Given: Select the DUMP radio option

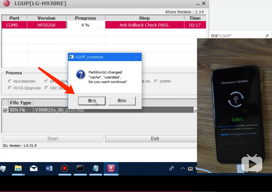Looking at the screenshot, I should [156, 81].
